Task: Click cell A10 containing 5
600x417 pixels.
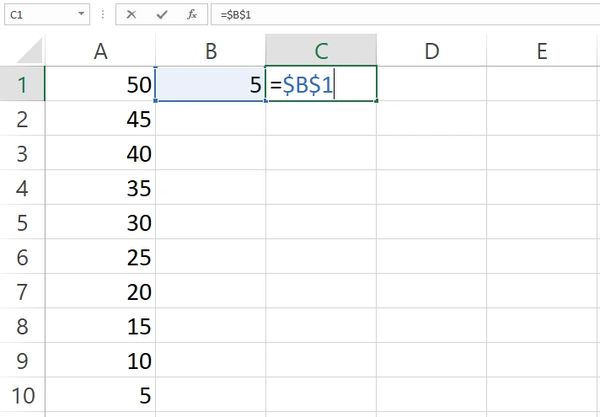Action: tap(100, 394)
